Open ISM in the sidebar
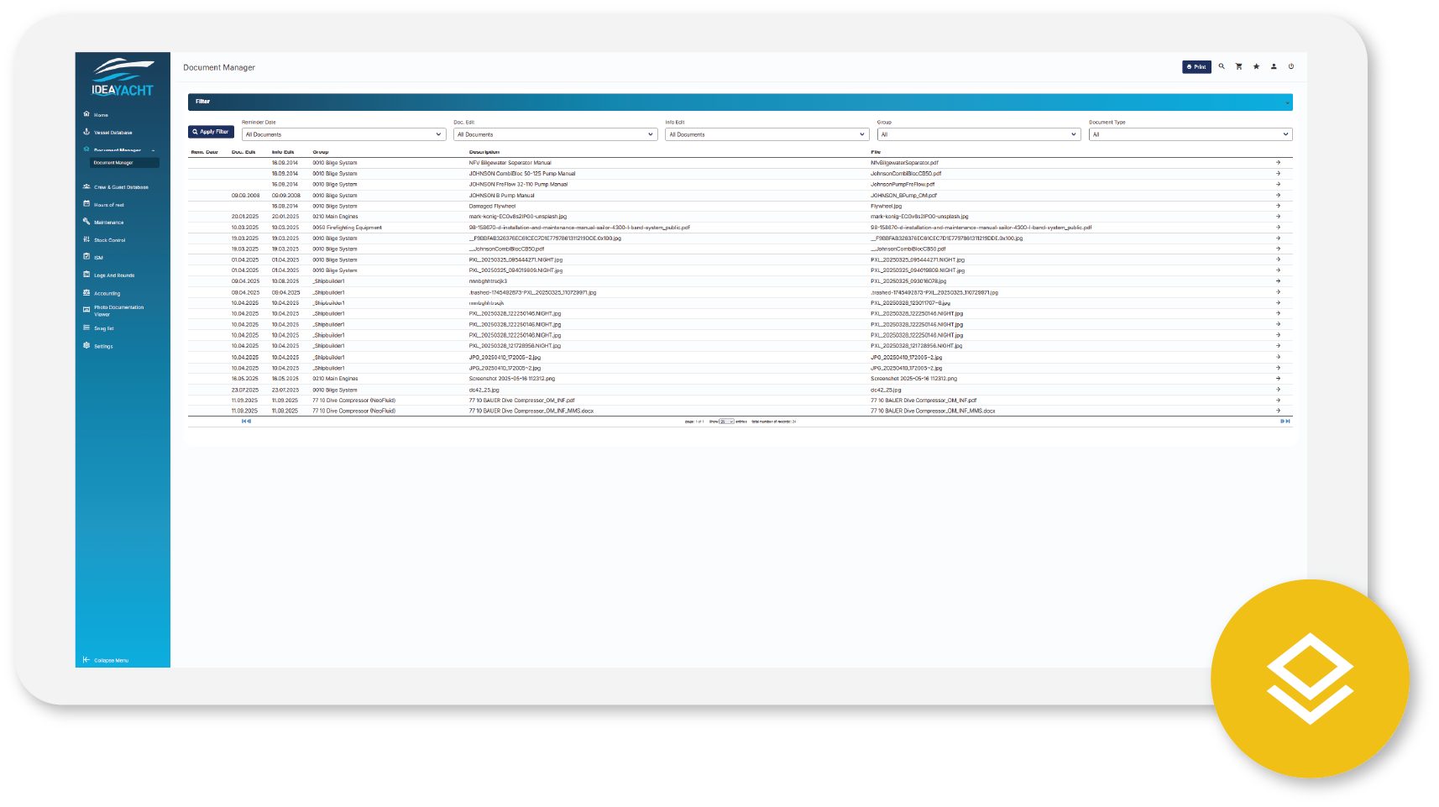Viewport: 1439px width, 807px height. (x=98, y=258)
